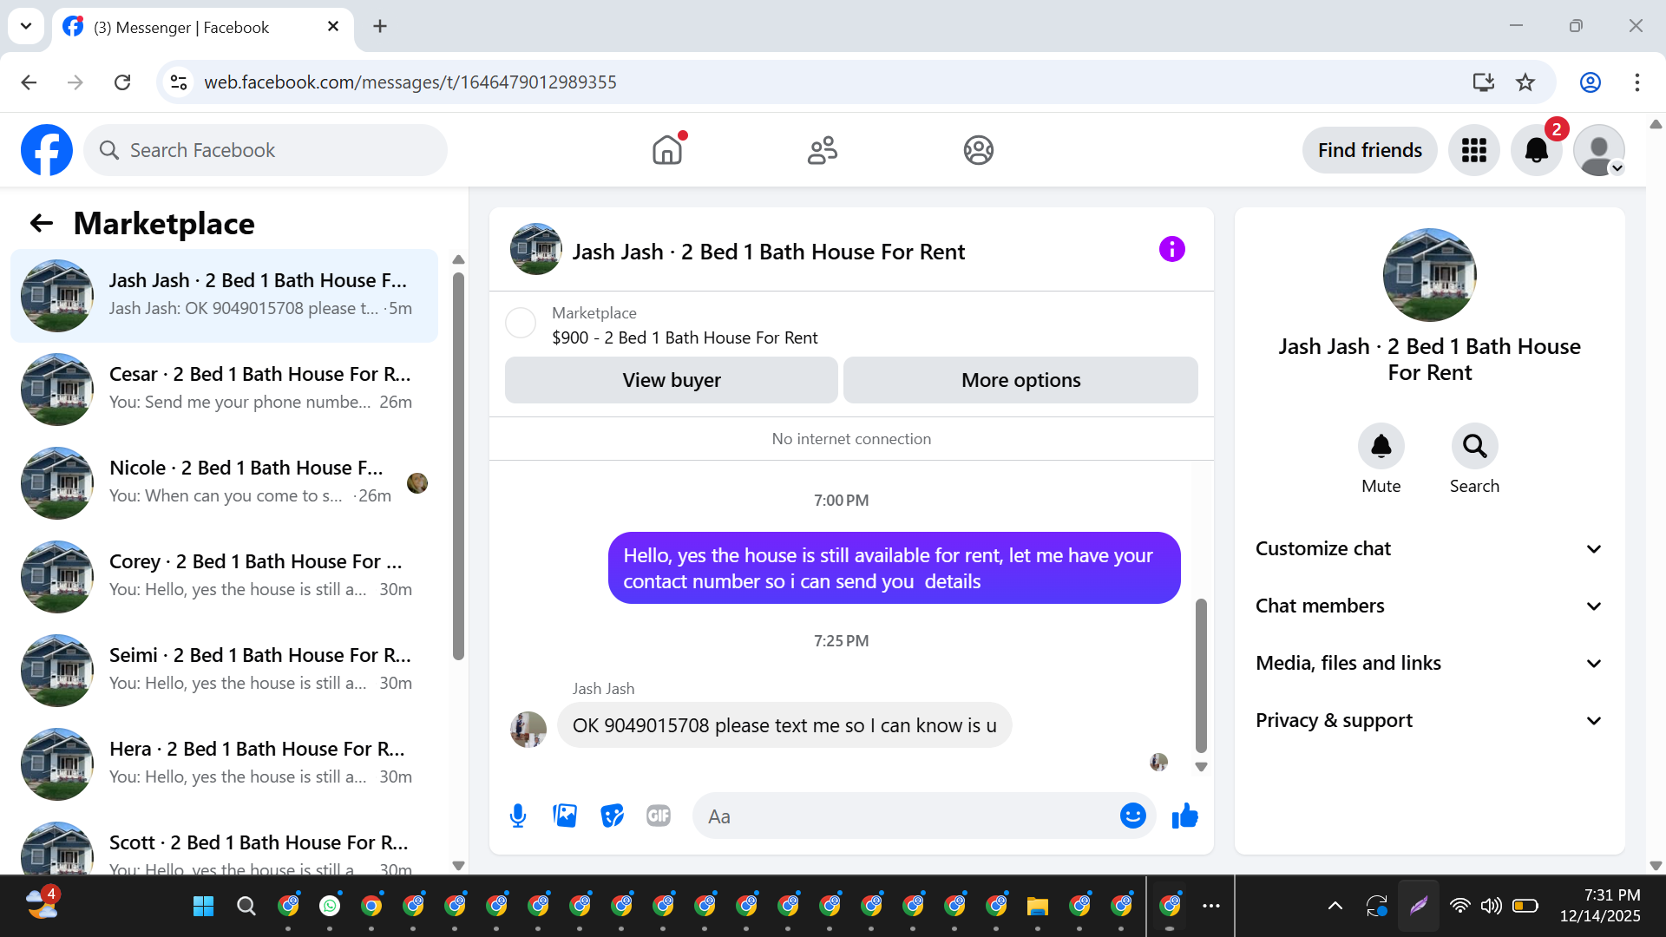Open the Facebook menu grid icon
Image resolution: width=1666 pixels, height=937 pixels.
[1473, 151]
